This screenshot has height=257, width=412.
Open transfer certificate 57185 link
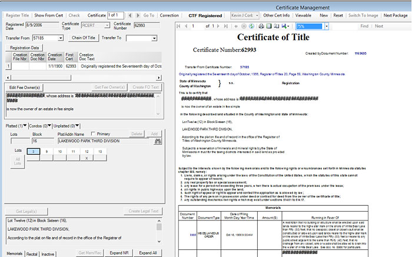[245, 67]
